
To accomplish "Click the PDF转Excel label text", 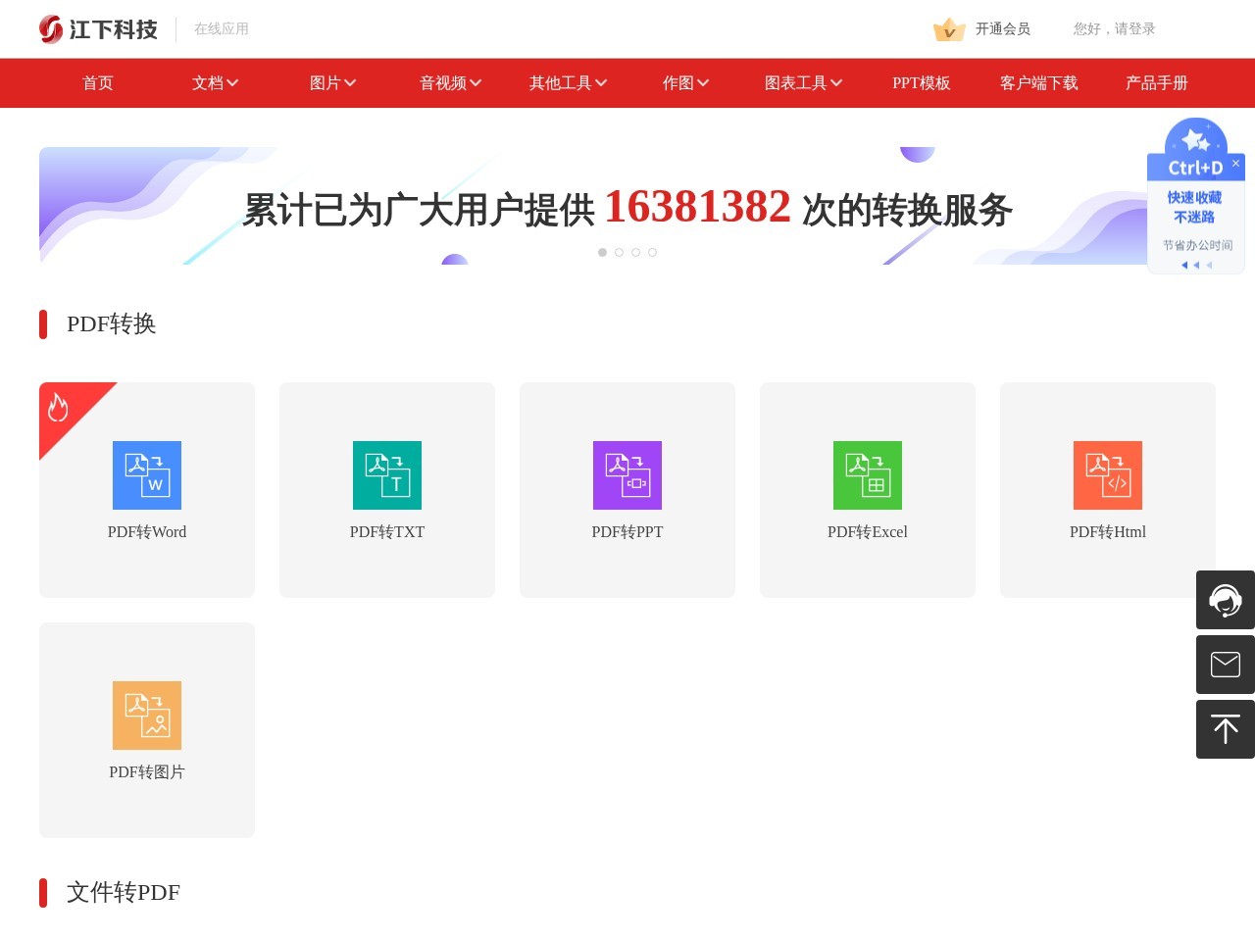I will tap(868, 532).
